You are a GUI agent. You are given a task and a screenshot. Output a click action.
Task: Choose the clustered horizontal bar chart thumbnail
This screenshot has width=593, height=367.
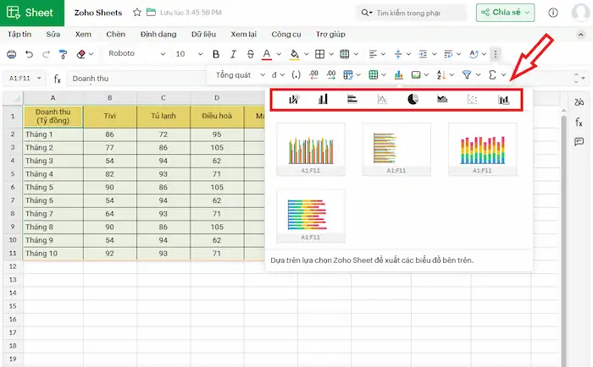pyautogui.click(x=396, y=149)
